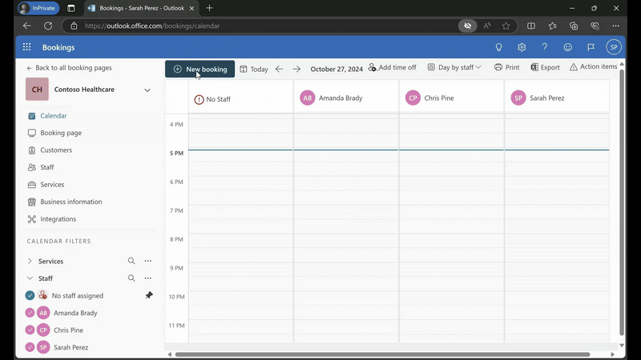Open browser favorites list icon
Image resolution: width=641 pixels, height=360 pixels.
[552, 26]
